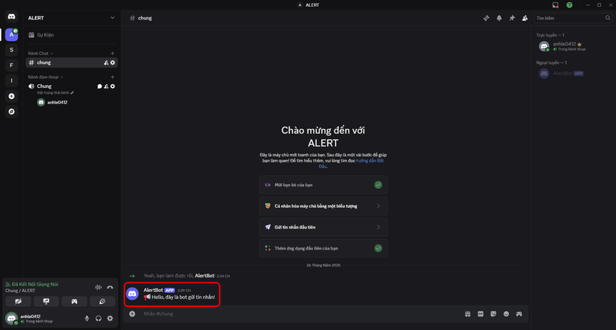616x330 pixels.
Task: Open threads icon in channel header
Action: click(x=486, y=18)
